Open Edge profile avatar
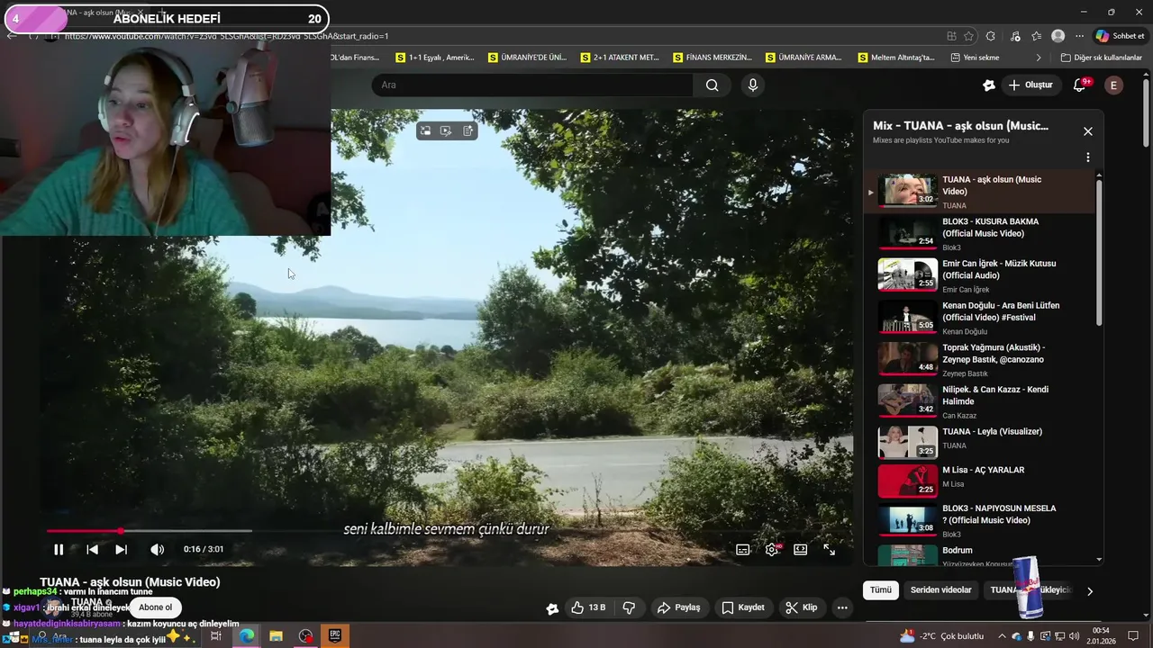 tap(1058, 36)
